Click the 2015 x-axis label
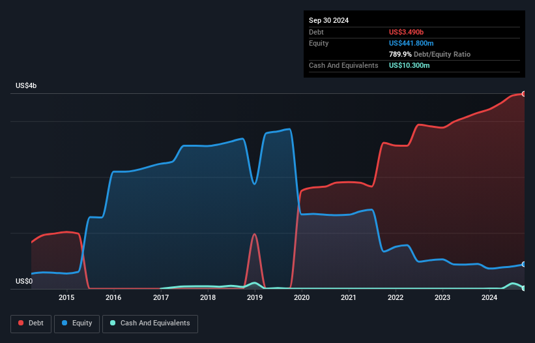 pyautogui.click(x=66, y=297)
